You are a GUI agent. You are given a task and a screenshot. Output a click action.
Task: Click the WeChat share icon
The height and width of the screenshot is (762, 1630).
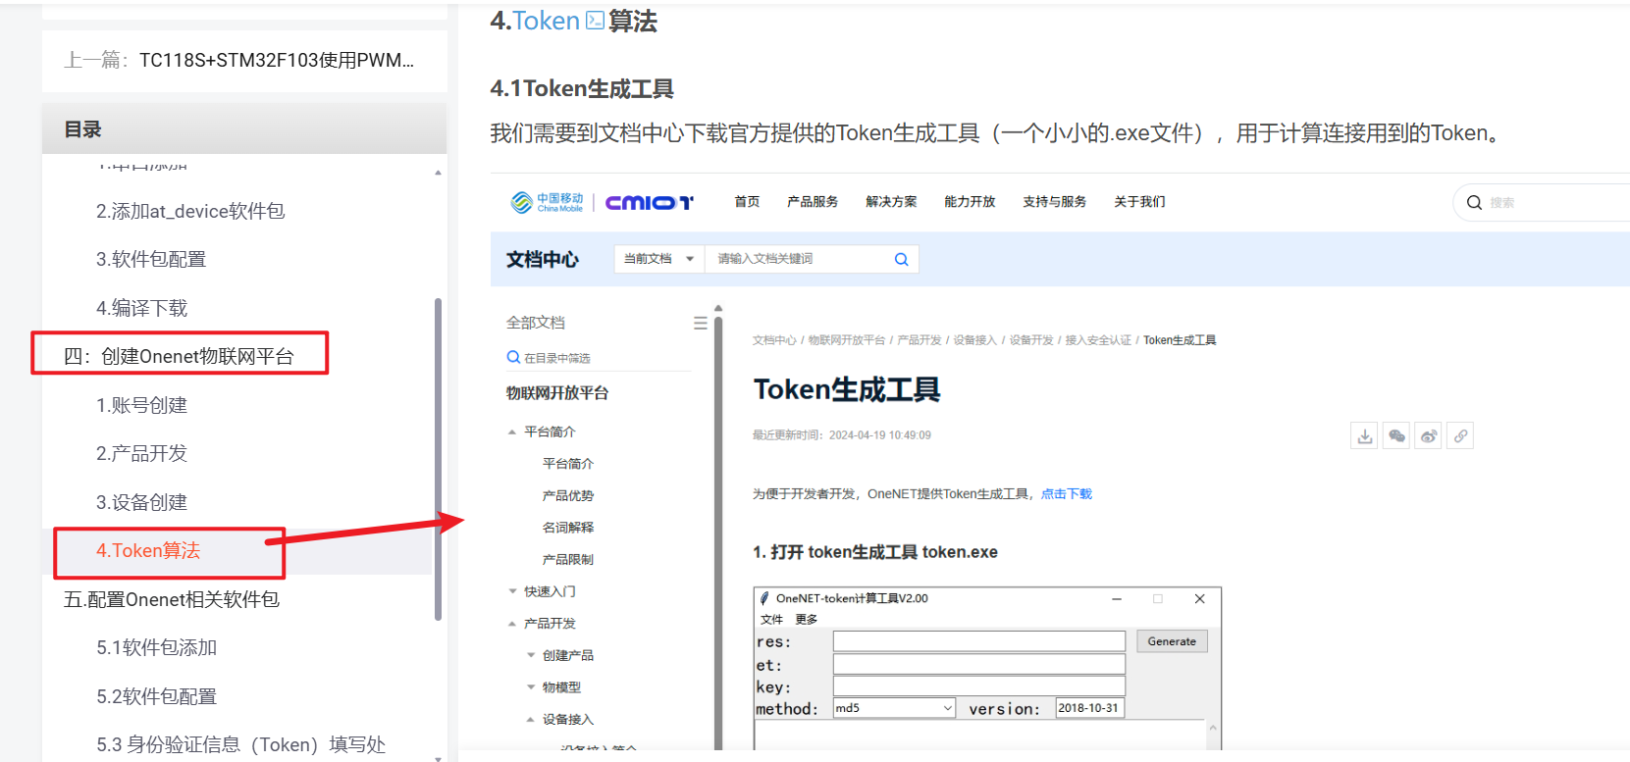[1396, 436]
